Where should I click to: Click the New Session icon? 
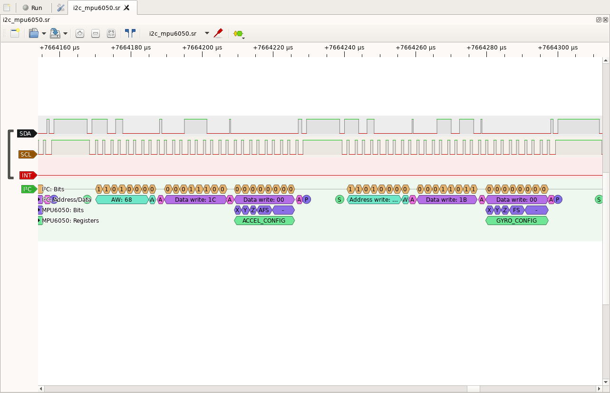click(14, 33)
